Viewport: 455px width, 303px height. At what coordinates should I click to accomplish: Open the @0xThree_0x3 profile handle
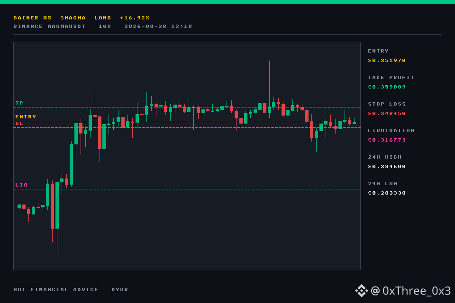tap(410, 291)
